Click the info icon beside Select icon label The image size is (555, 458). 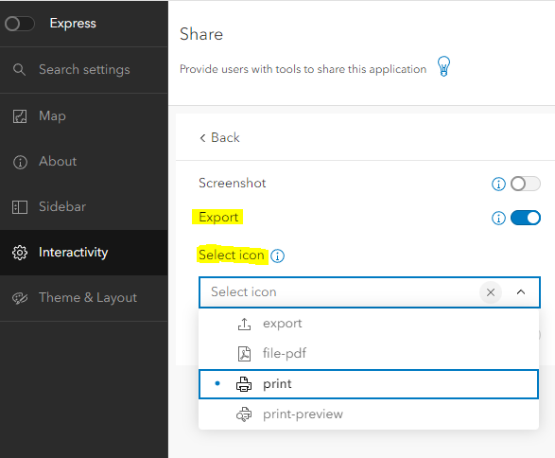(278, 255)
